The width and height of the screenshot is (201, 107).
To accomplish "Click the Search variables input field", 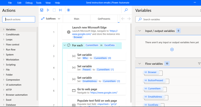I will [168, 19].
